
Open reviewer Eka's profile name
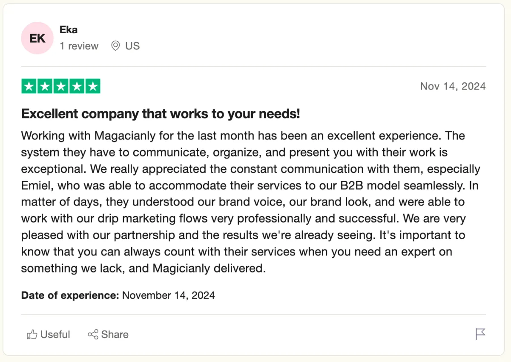point(69,30)
